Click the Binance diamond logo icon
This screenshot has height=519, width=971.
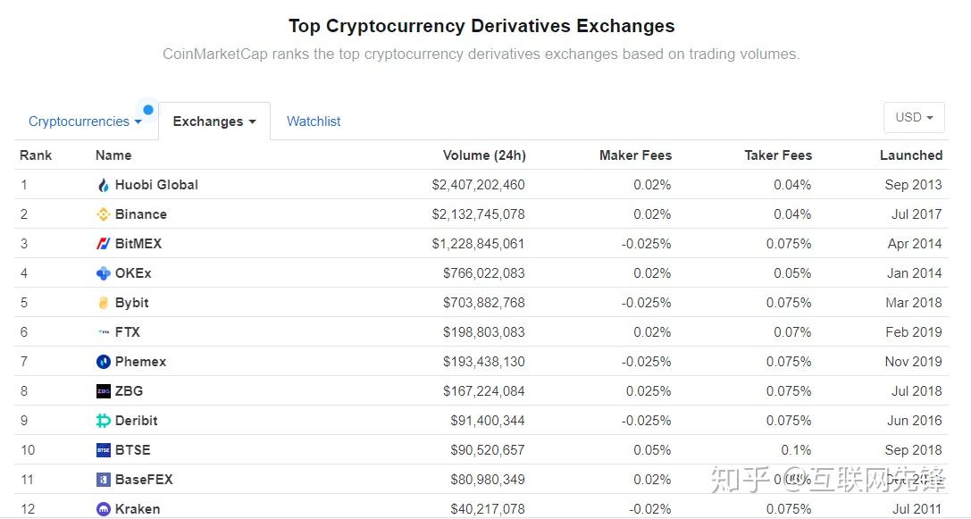click(104, 214)
